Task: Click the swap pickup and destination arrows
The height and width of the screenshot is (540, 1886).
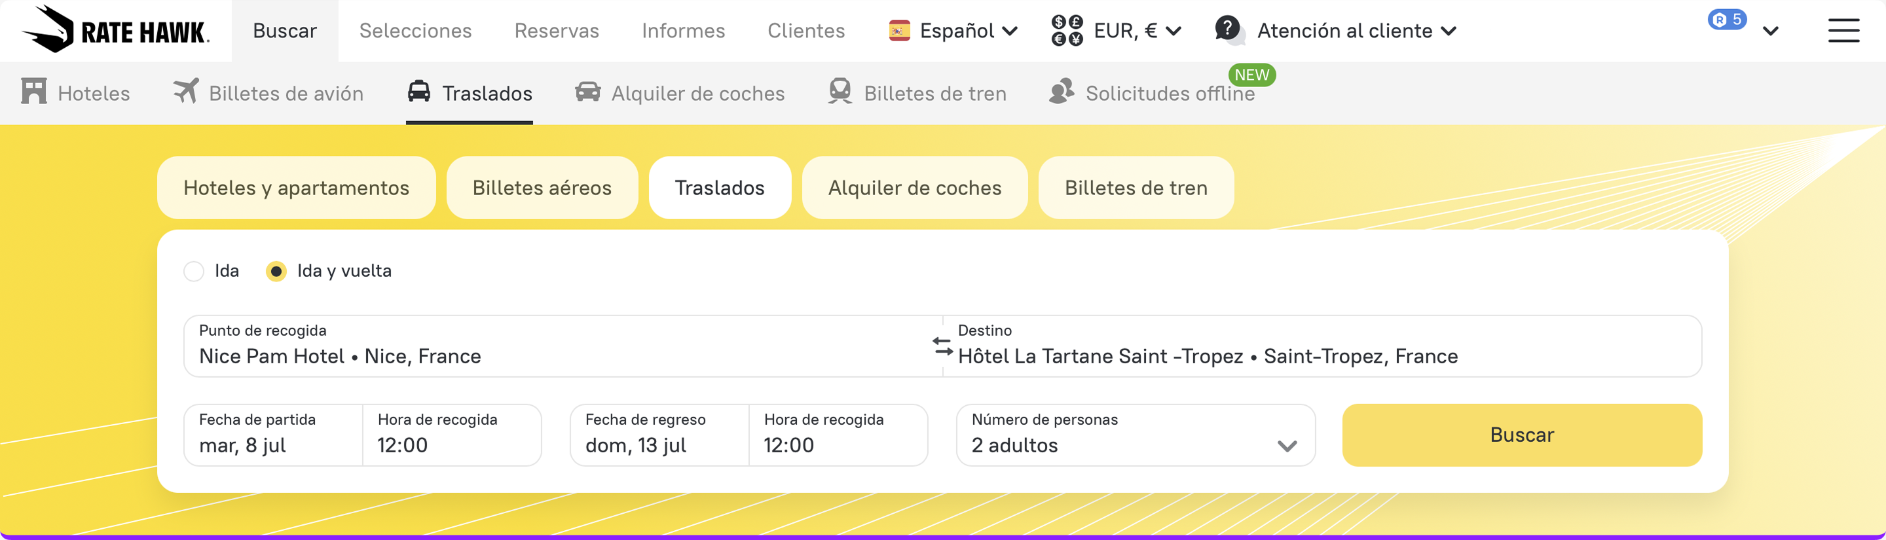Action: [942, 346]
